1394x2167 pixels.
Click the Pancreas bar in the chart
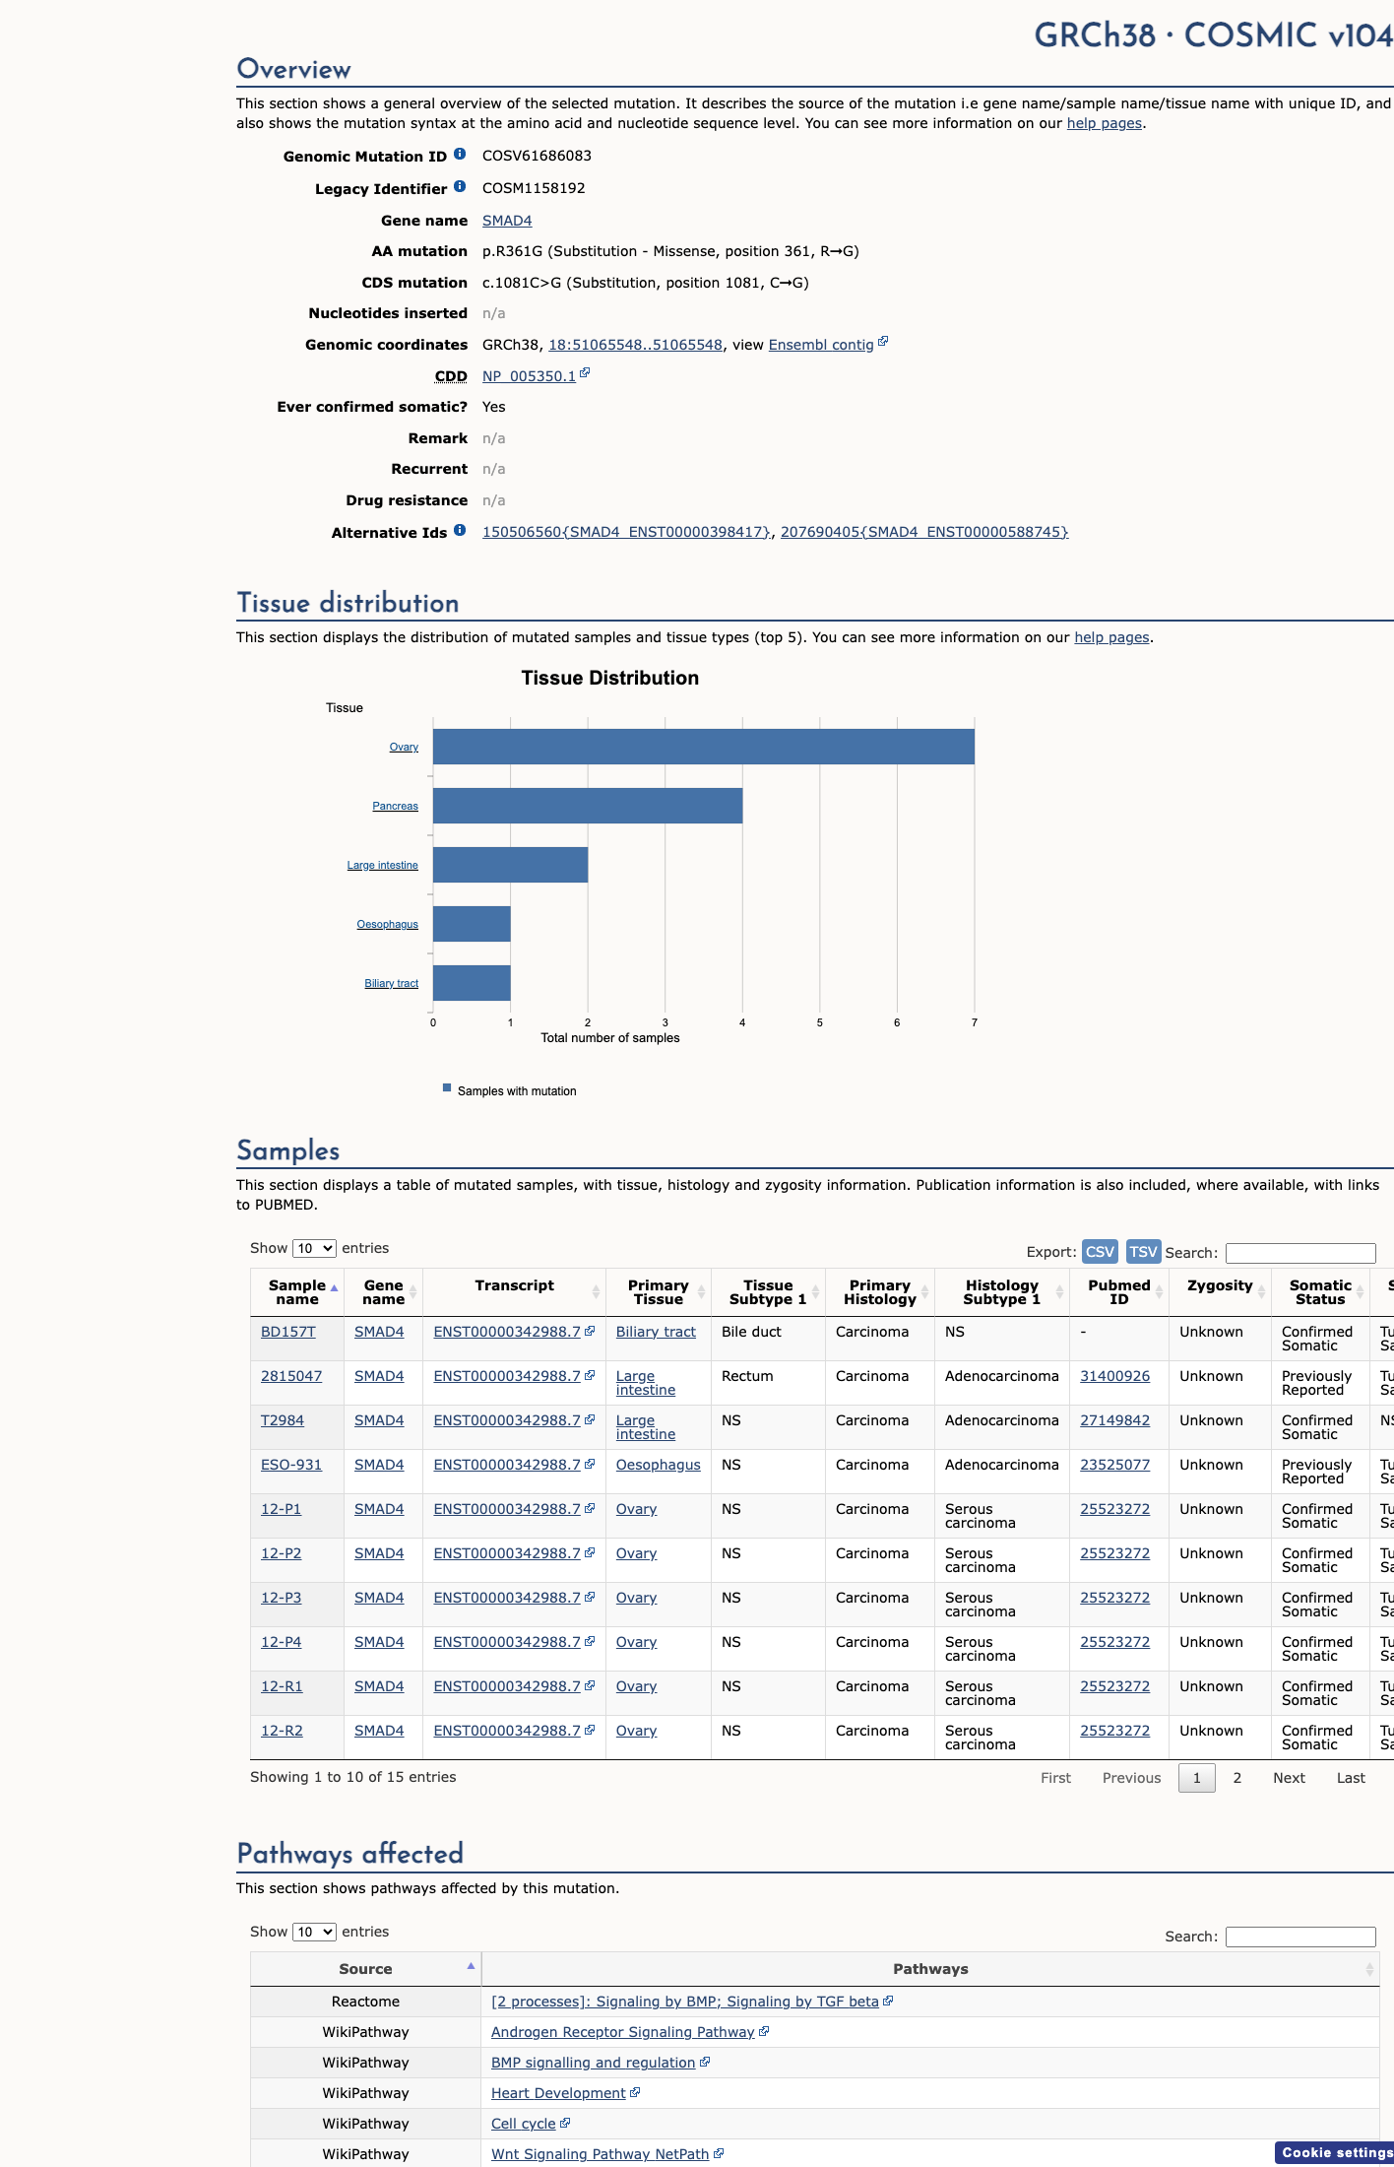click(588, 806)
